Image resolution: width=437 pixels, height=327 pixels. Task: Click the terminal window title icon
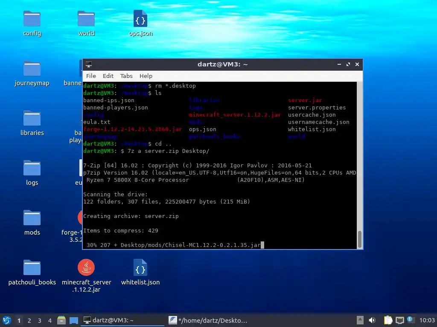[x=89, y=64]
